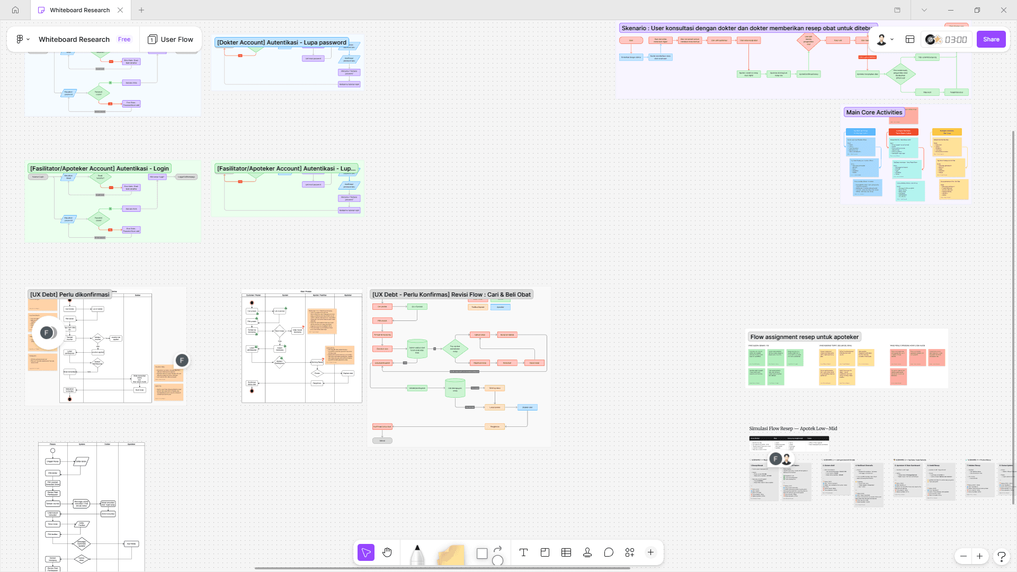Click the plus more-tools button
Image resolution: width=1017 pixels, height=572 pixels.
coord(650,552)
